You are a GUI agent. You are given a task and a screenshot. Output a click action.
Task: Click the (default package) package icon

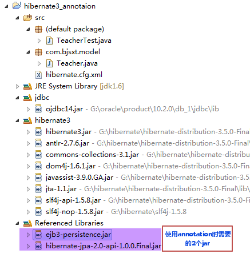pos(38,29)
